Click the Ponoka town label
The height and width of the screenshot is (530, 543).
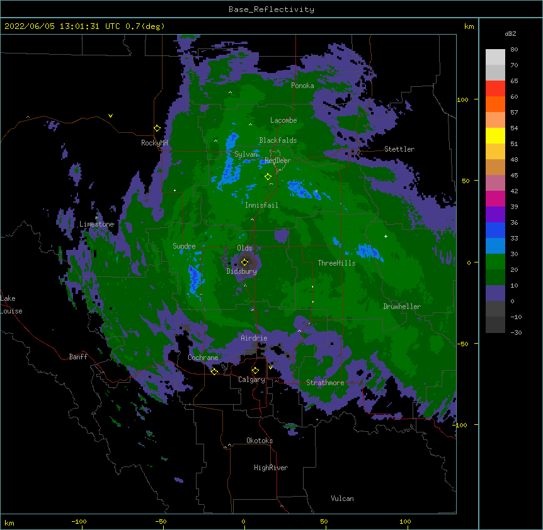tap(302, 86)
